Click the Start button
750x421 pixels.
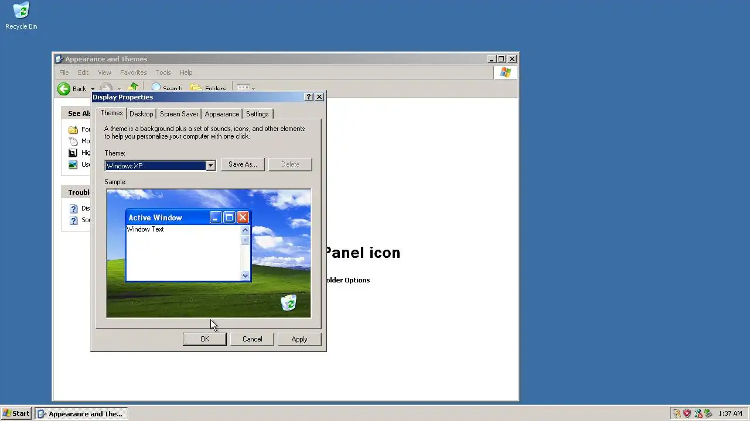point(16,413)
